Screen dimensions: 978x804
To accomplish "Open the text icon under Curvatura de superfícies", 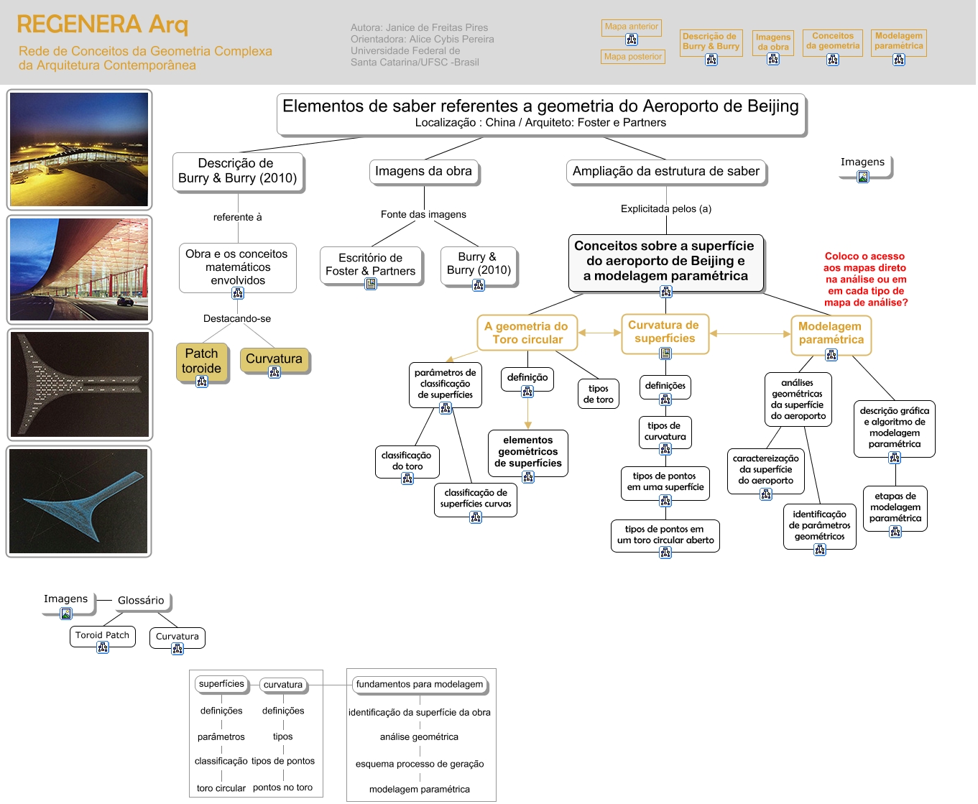I will point(665,353).
